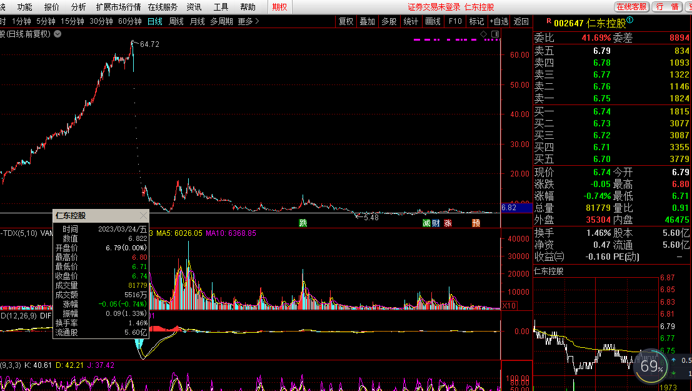The height and width of the screenshot is (391, 692).
Task: Add stock via +自选 button
Action: point(498,21)
